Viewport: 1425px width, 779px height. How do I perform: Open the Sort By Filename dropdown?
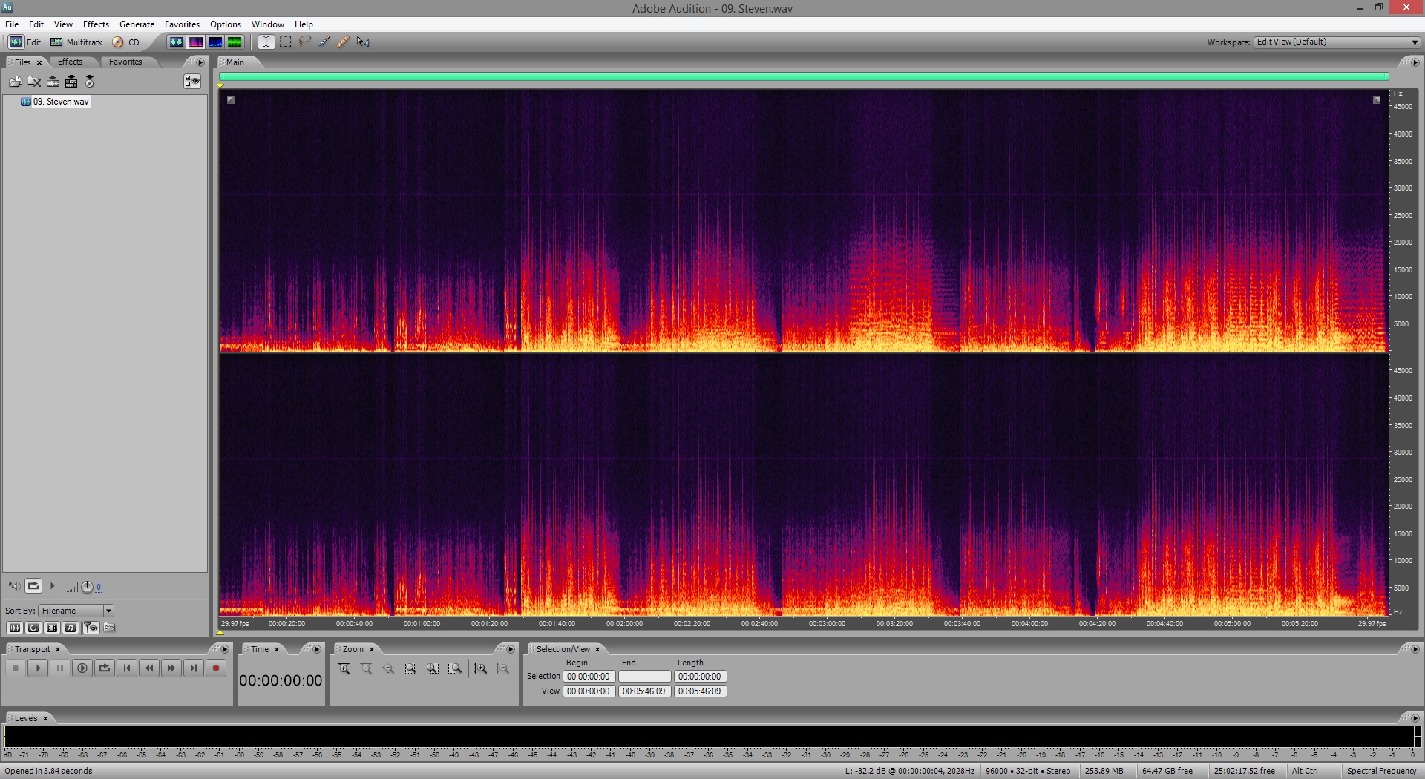tap(76, 611)
